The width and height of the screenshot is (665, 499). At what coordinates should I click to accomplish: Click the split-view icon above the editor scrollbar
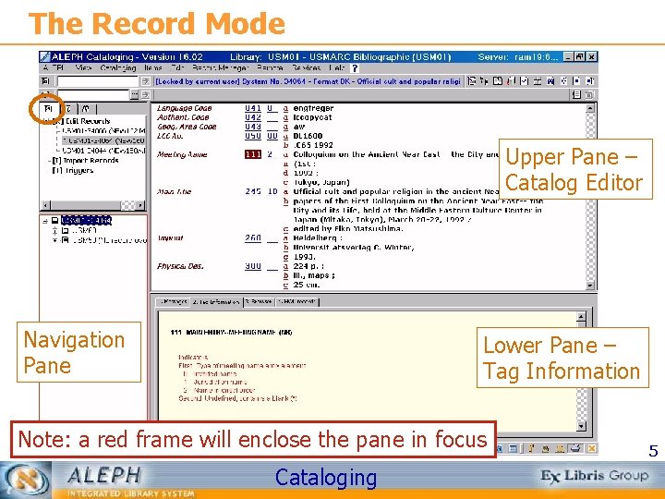(x=576, y=94)
